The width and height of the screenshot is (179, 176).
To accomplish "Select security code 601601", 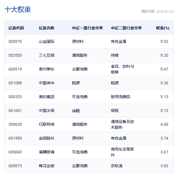I will (x=15, y=111).
